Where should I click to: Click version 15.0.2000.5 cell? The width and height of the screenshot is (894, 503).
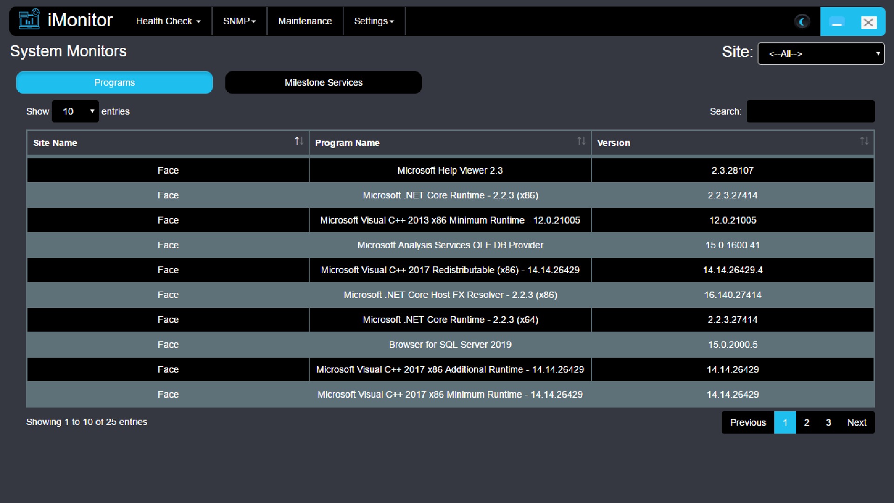(x=732, y=345)
